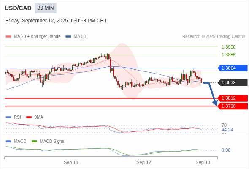
Task: Click the Sep 13 date axis label
Action: pos(203,162)
